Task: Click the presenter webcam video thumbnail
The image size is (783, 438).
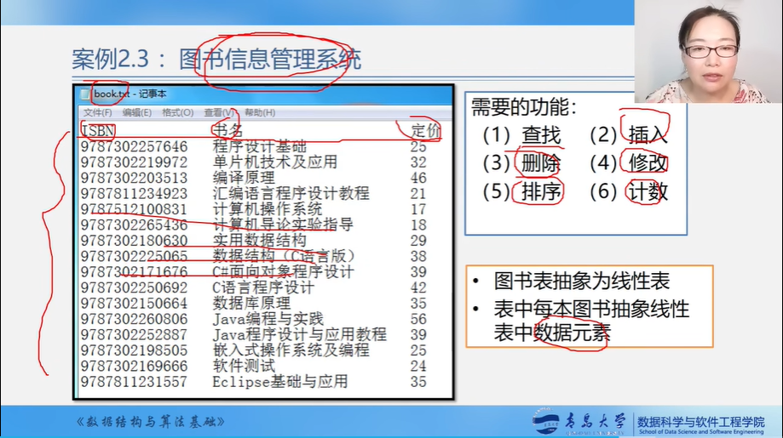Action: [708, 52]
